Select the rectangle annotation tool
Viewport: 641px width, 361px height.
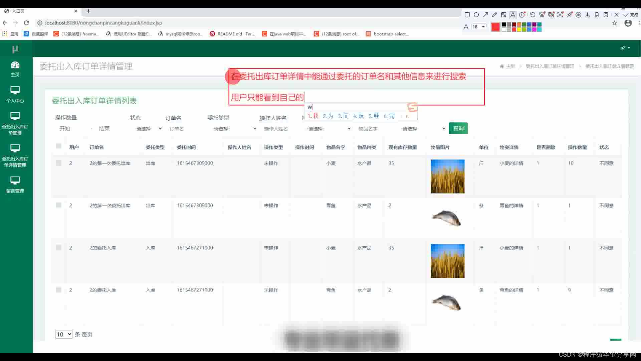click(467, 15)
